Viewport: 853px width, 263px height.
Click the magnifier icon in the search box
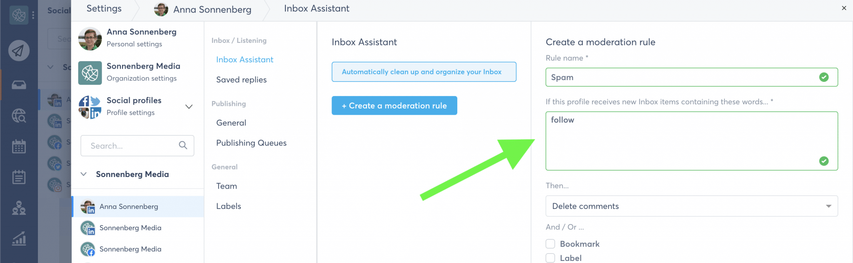click(x=183, y=145)
